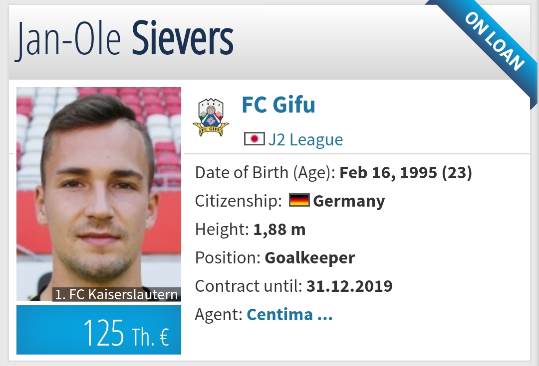Open the J2 League link
Screen dimensions: 539x366
point(305,139)
